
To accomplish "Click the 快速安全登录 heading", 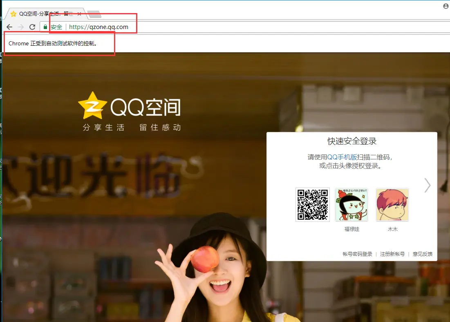I will (x=352, y=141).
